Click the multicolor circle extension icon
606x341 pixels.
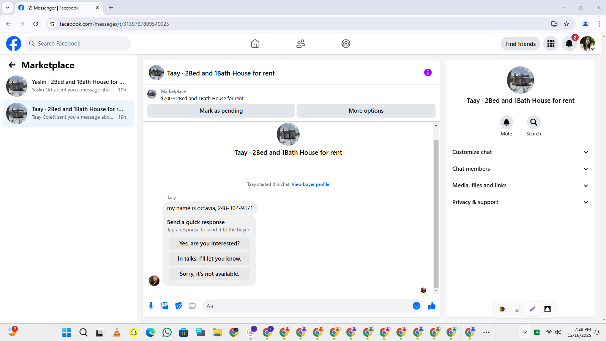point(502,309)
